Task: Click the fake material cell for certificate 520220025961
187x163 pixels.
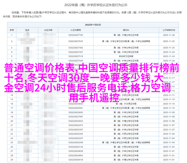Action: click(126, 108)
